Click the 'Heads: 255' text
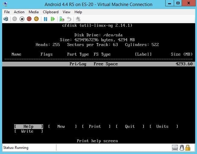Viewport: 197px width, 154px height. click(48, 45)
